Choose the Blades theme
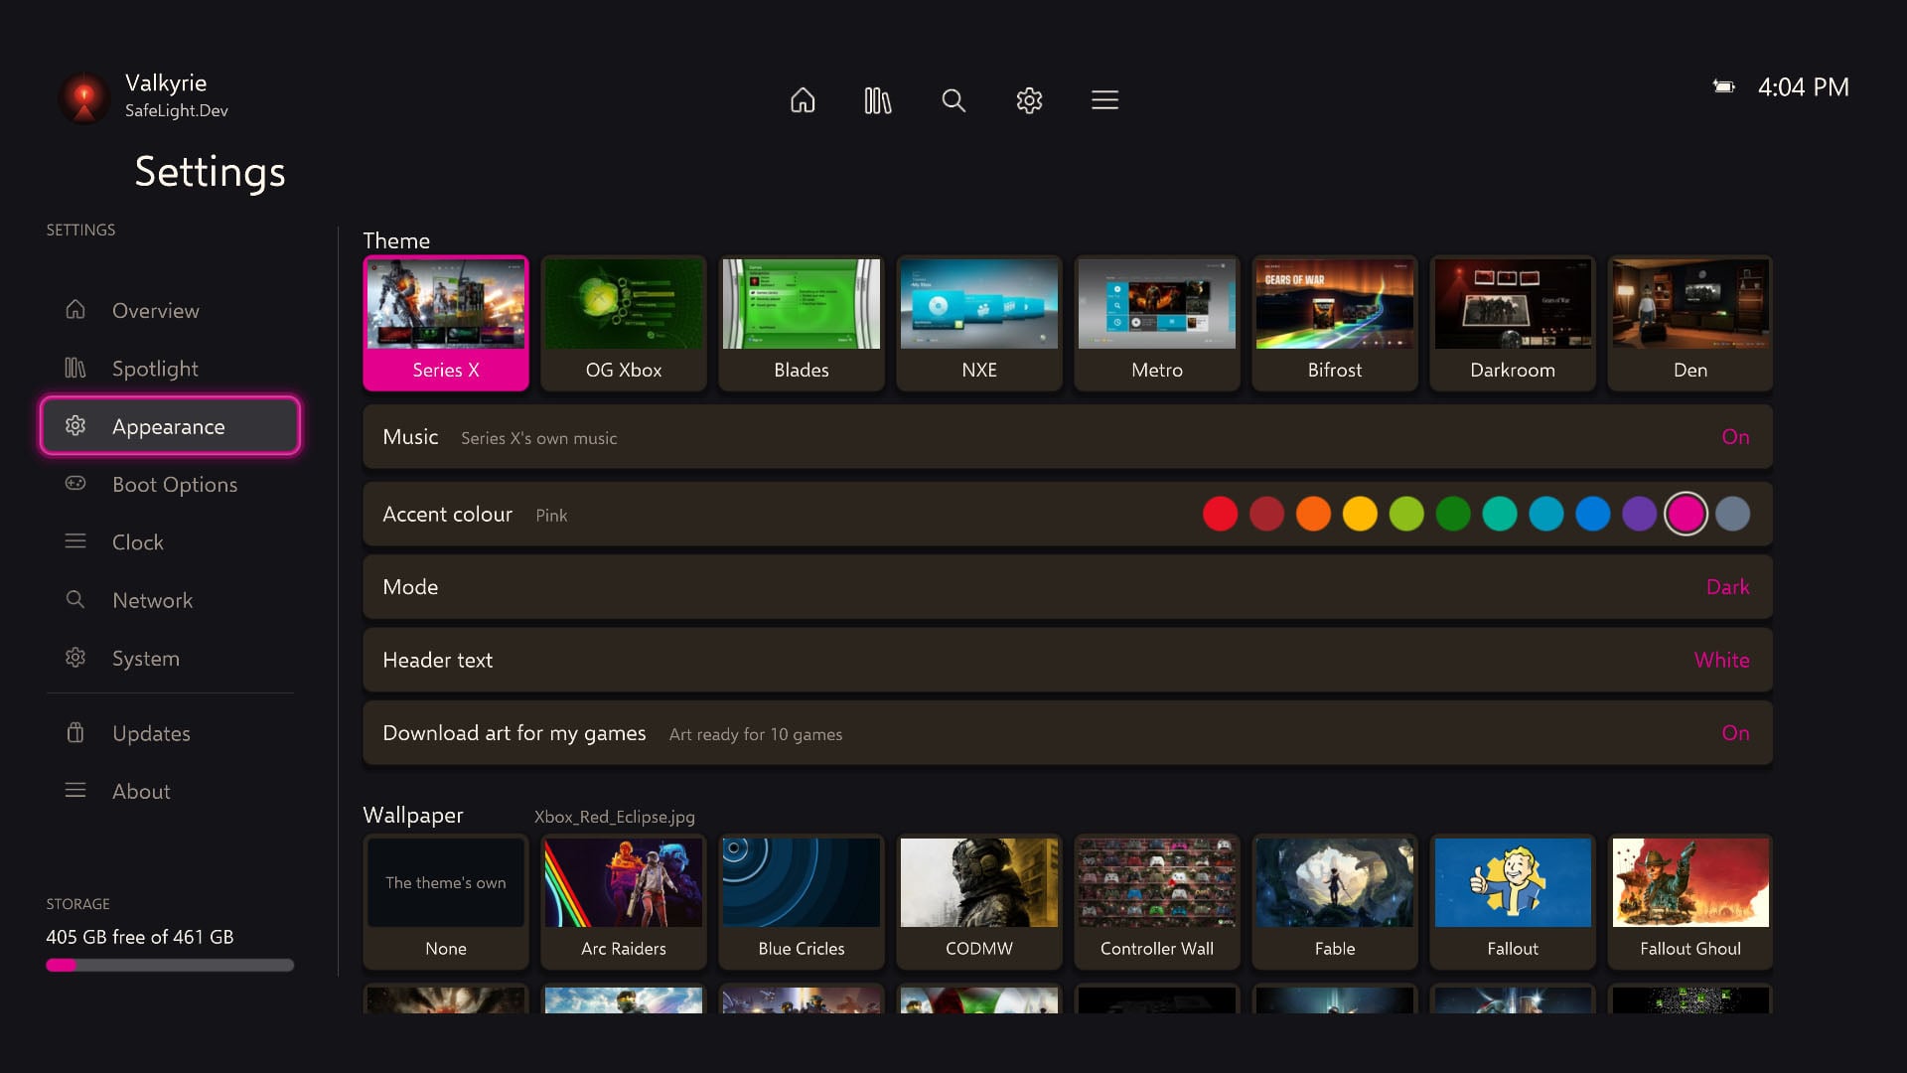 tap(802, 324)
